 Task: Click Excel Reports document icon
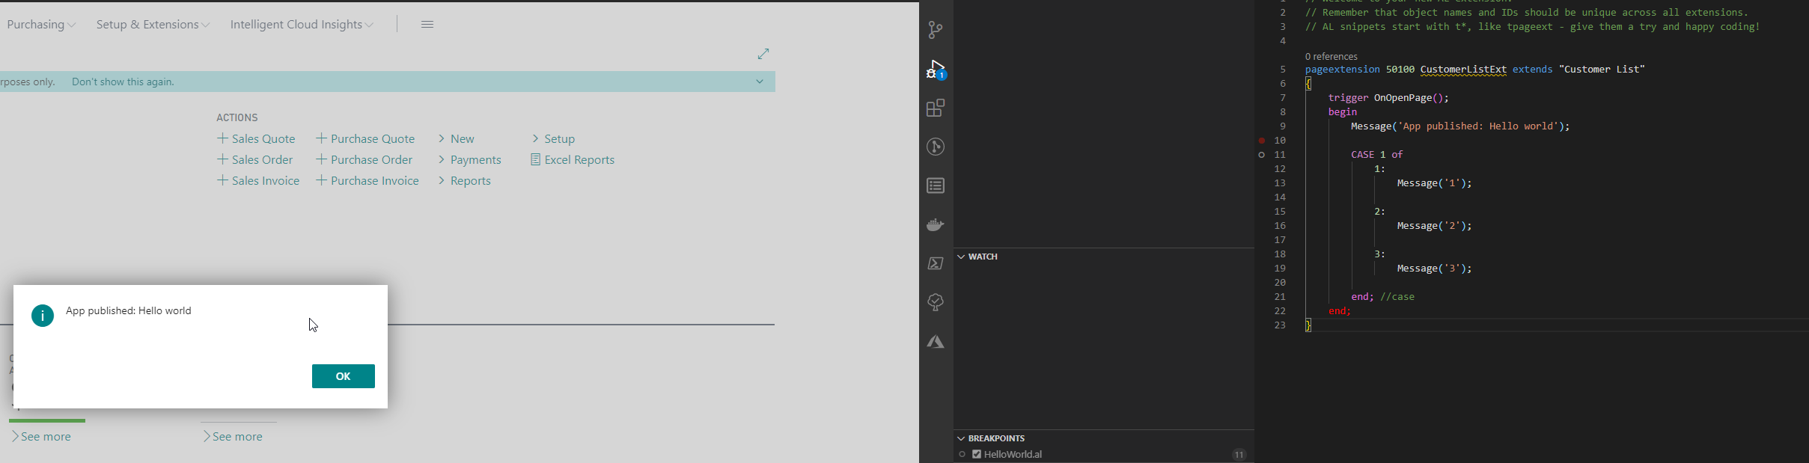click(x=535, y=159)
